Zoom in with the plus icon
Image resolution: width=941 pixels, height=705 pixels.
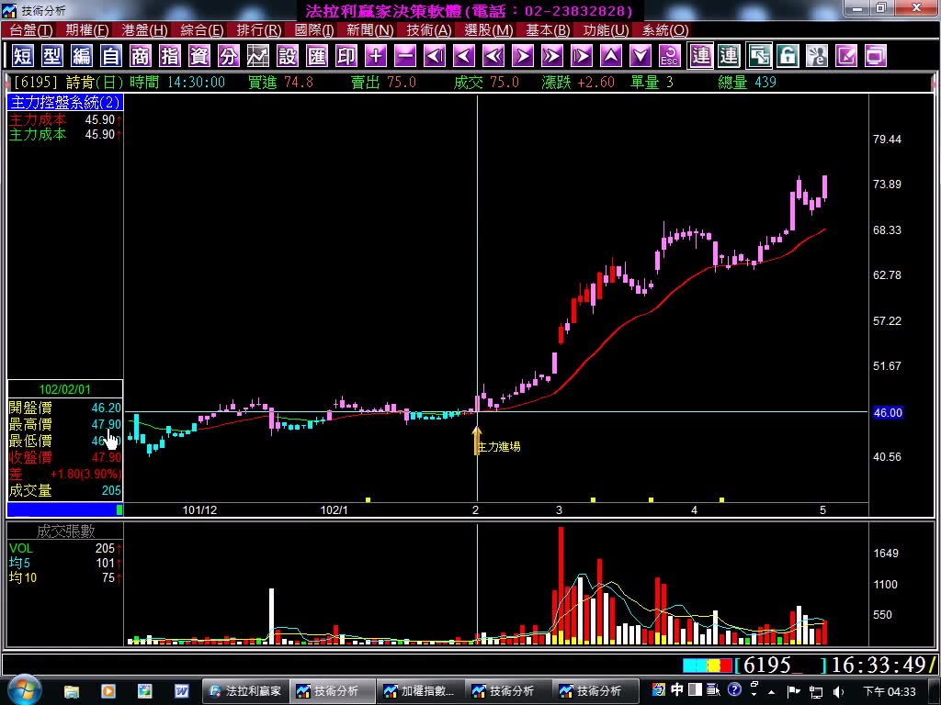376,56
